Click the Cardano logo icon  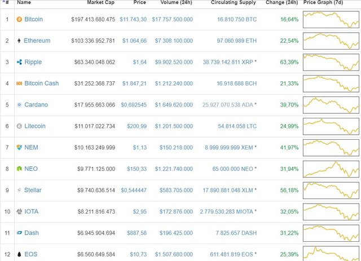19,105
